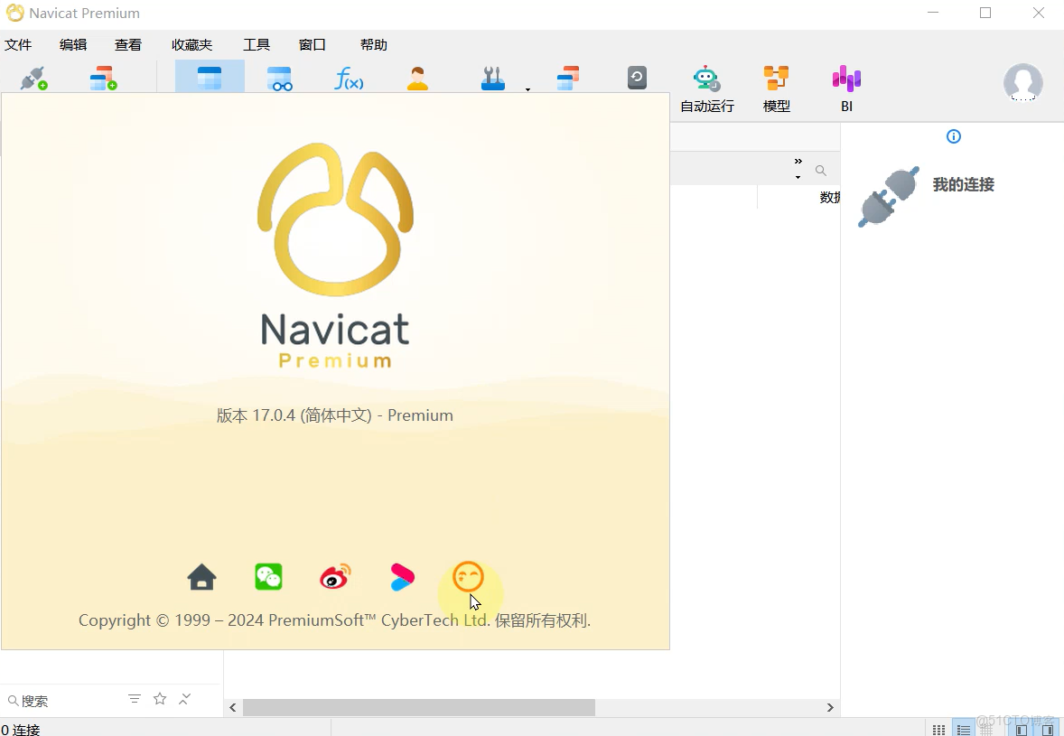Viewport: 1064px width, 736px height.
Task: Click the WeChat icon in the about dialog
Action: click(x=268, y=577)
